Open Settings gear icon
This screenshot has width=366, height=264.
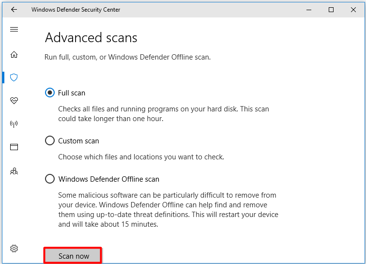[x=14, y=248]
